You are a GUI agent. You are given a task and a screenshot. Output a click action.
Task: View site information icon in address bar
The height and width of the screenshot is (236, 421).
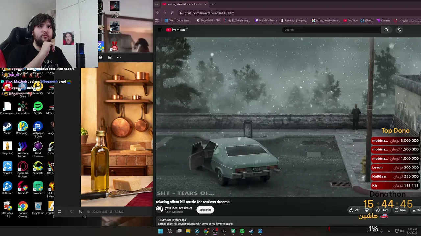coord(181,13)
